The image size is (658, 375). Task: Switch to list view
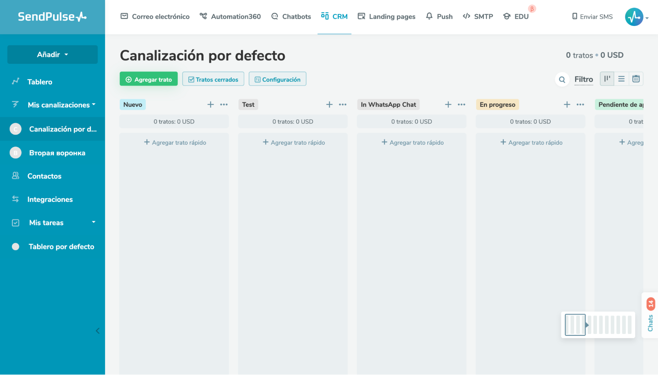[x=621, y=79]
